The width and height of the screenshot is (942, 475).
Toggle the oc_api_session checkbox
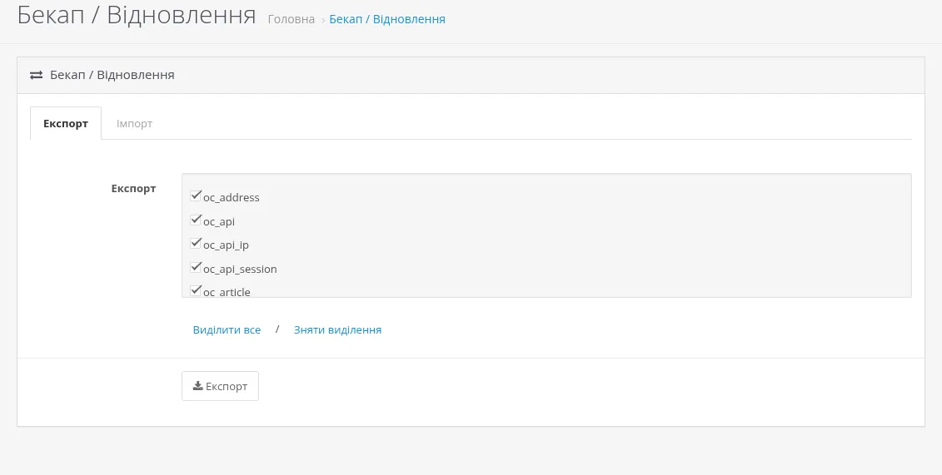click(x=195, y=267)
